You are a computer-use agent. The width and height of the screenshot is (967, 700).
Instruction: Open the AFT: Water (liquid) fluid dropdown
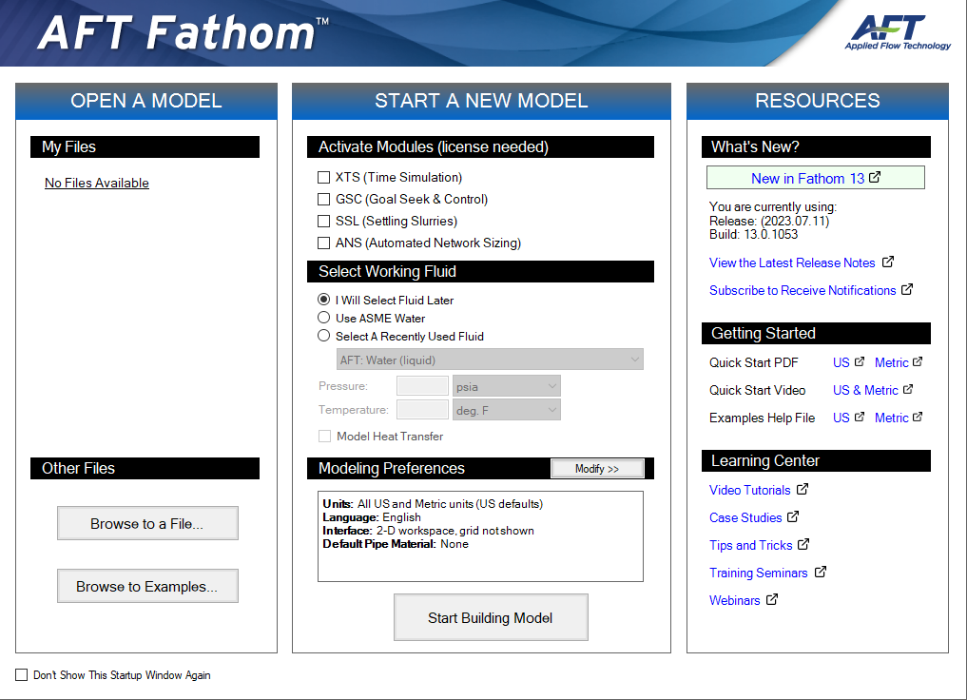pos(490,360)
